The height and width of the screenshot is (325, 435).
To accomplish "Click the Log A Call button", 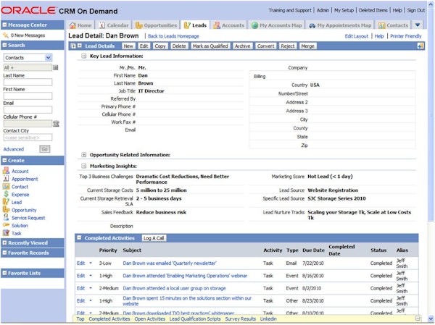I will tap(154, 238).
